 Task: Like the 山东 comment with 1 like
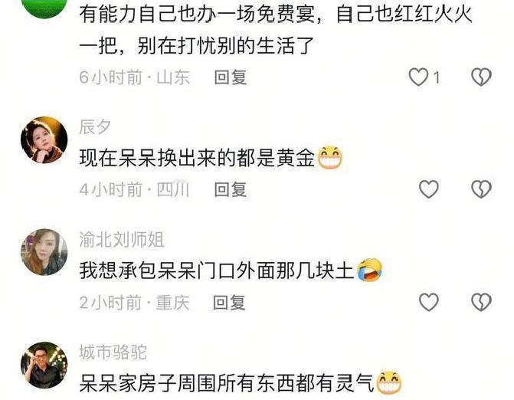(x=418, y=77)
